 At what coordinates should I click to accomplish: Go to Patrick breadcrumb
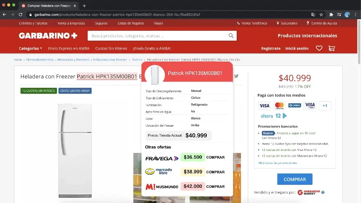coord(137,59)
